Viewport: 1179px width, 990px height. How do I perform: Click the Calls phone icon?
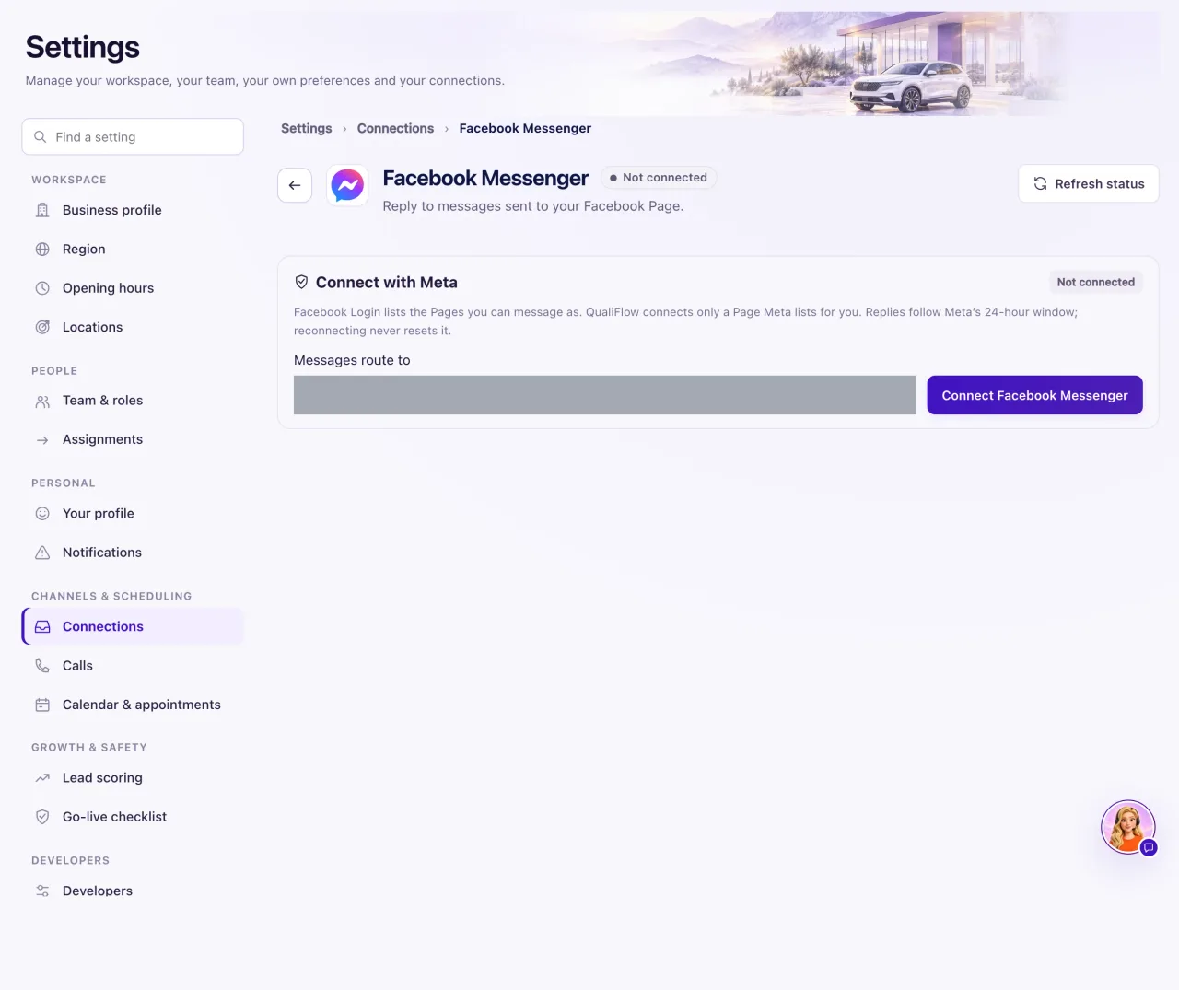pos(42,666)
